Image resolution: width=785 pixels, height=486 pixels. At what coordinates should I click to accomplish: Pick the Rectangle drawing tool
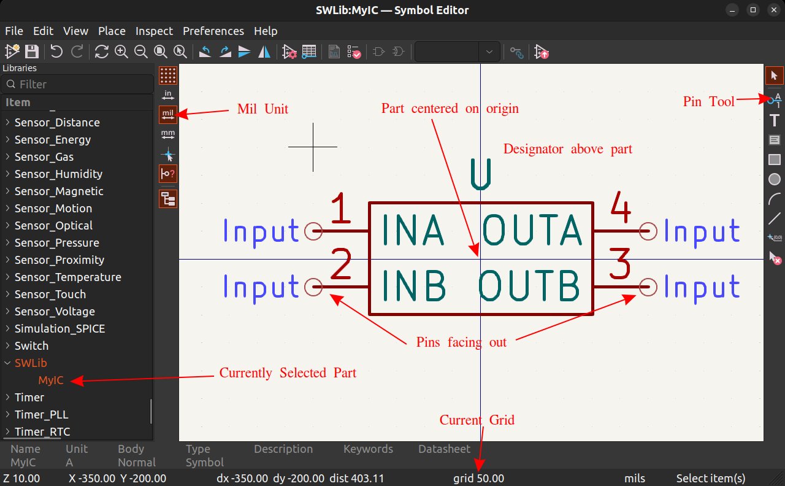pos(774,160)
